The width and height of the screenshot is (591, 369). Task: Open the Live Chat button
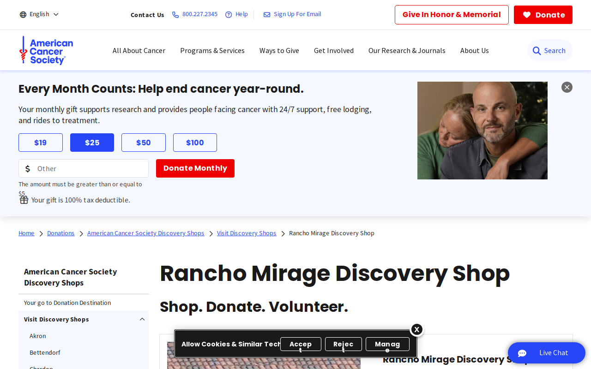[x=547, y=353]
